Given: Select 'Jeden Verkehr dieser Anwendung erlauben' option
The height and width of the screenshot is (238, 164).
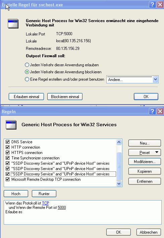Looking at the screenshot, I should tap(27, 65).
